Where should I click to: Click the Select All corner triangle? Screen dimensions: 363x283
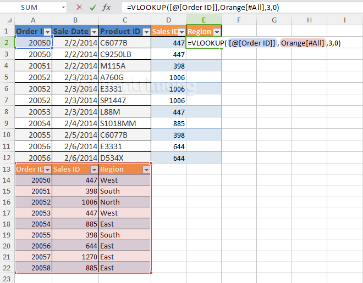click(9, 20)
